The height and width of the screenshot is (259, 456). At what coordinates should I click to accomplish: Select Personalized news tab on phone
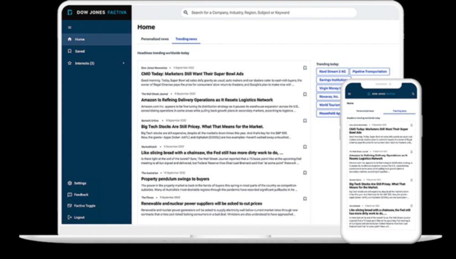point(365,111)
